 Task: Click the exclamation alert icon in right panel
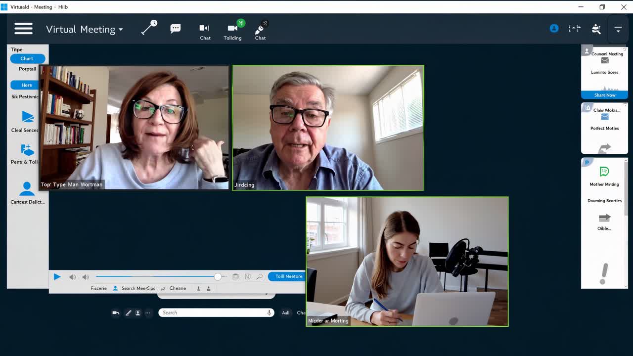pyautogui.click(x=603, y=274)
